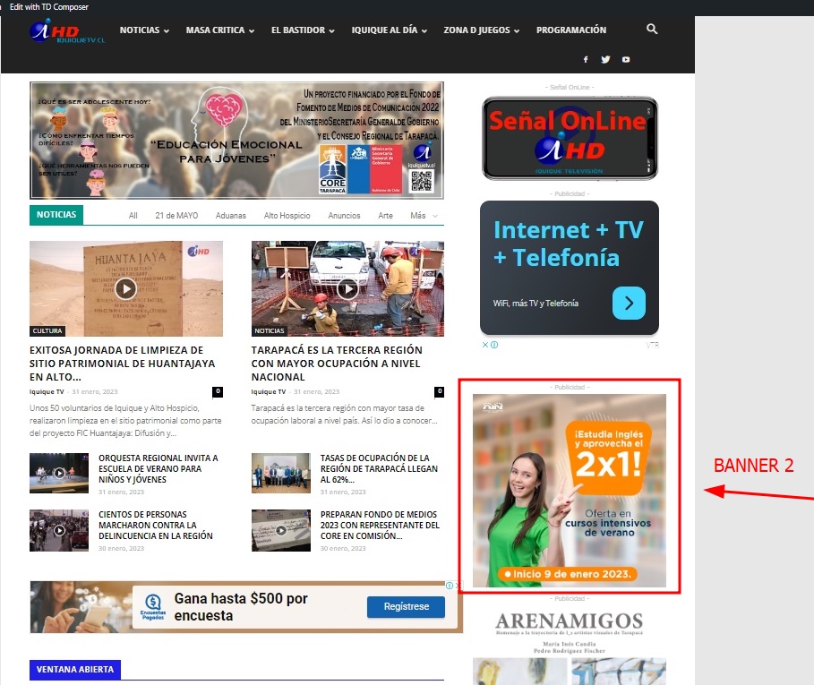Click the search magnifier icon in header
The height and width of the screenshot is (685, 814).
point(652,30)
